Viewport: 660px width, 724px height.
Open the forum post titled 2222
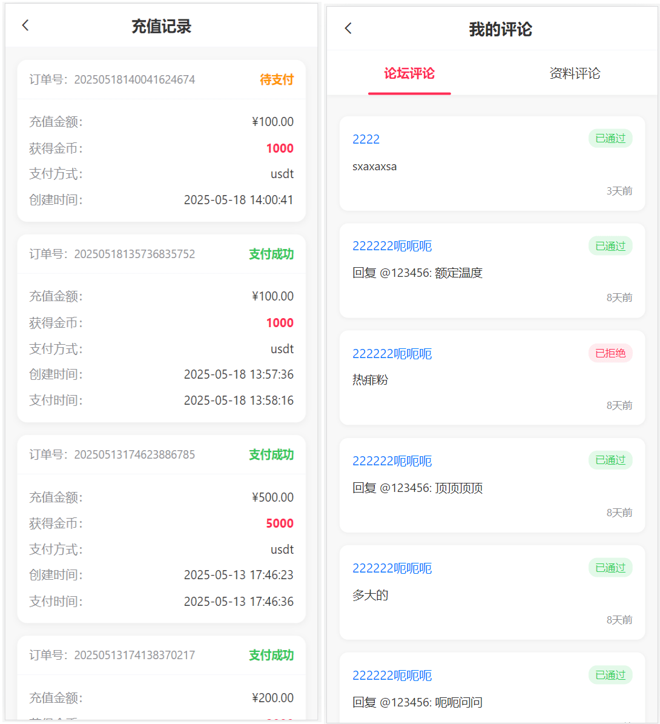(366, 139)
